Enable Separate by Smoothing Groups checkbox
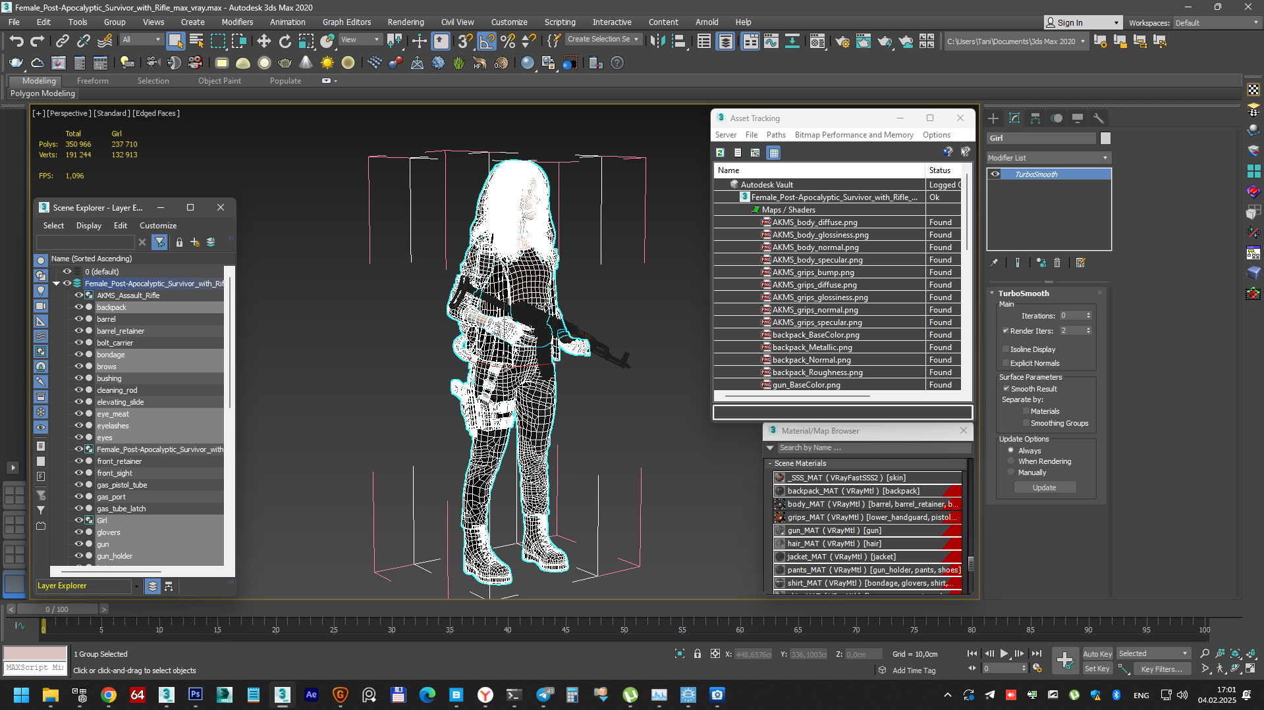 pos(1026,423)
